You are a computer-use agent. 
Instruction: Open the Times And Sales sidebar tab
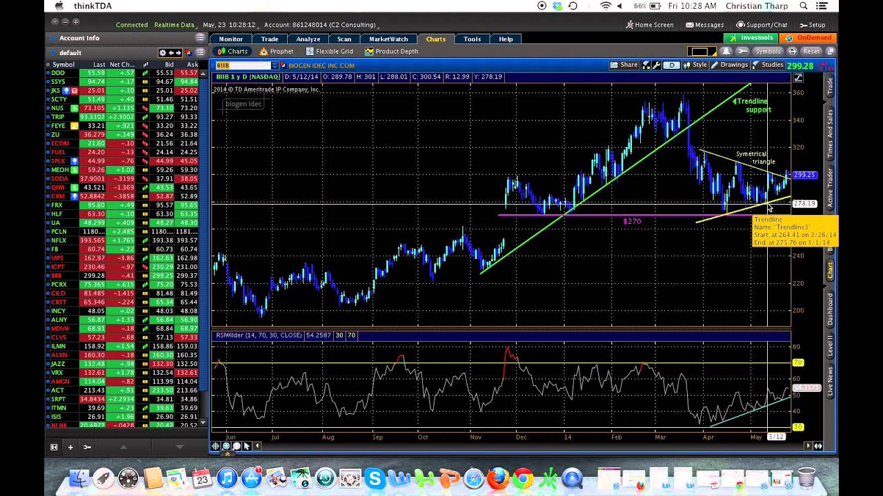pos(830,134)
